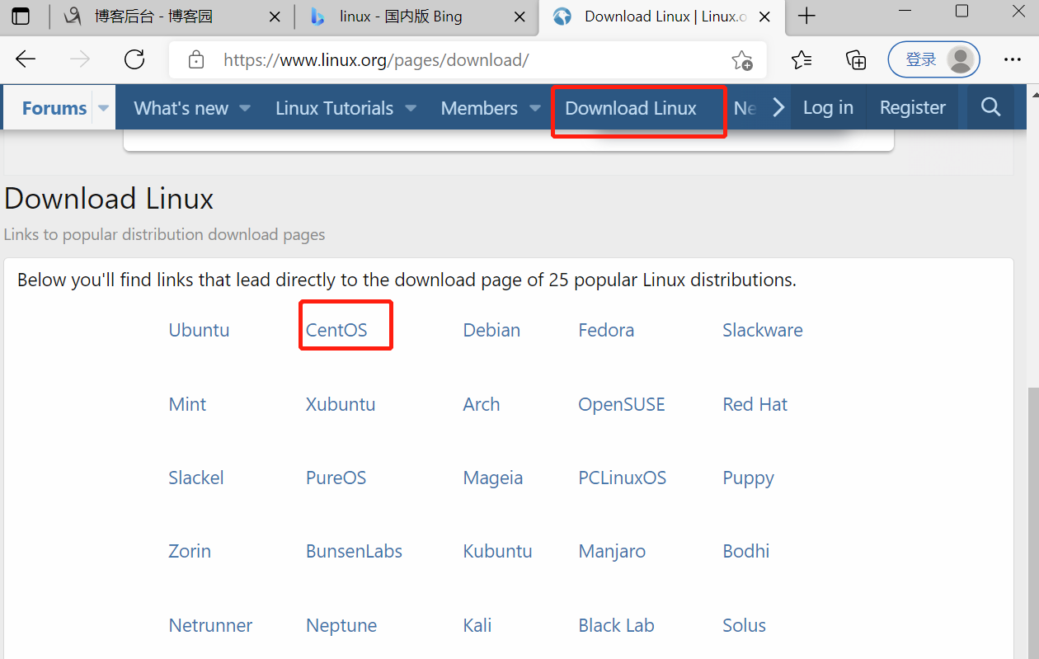Open the Forums menu item

(54, 108)
